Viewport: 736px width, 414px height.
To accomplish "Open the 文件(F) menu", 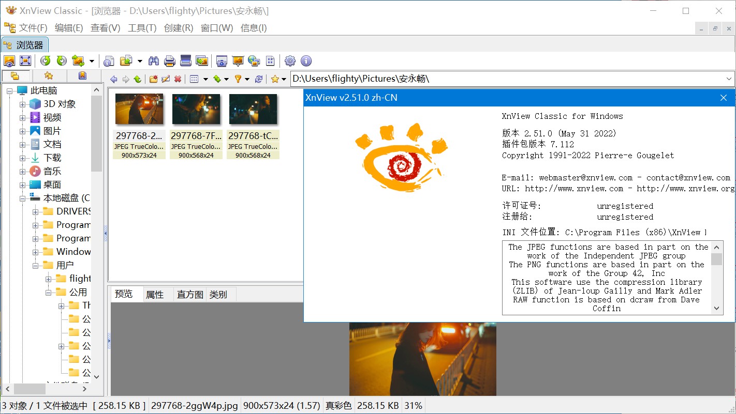I will [x=33, y=28].
